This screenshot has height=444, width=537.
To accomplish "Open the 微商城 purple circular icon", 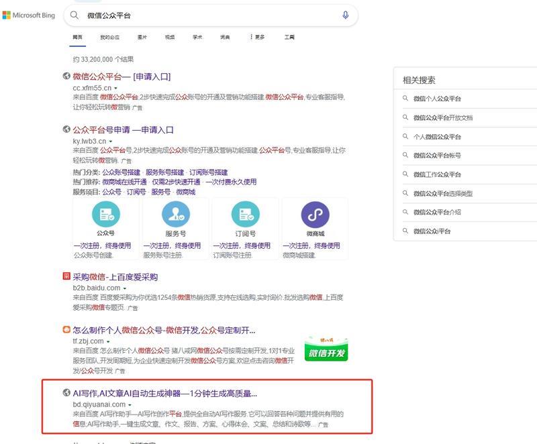I will point(315,215).
